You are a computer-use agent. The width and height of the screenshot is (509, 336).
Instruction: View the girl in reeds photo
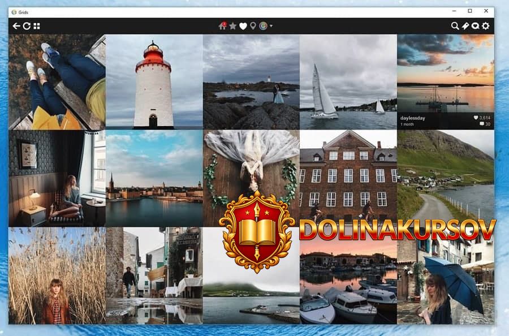click(x=57, y=275)
